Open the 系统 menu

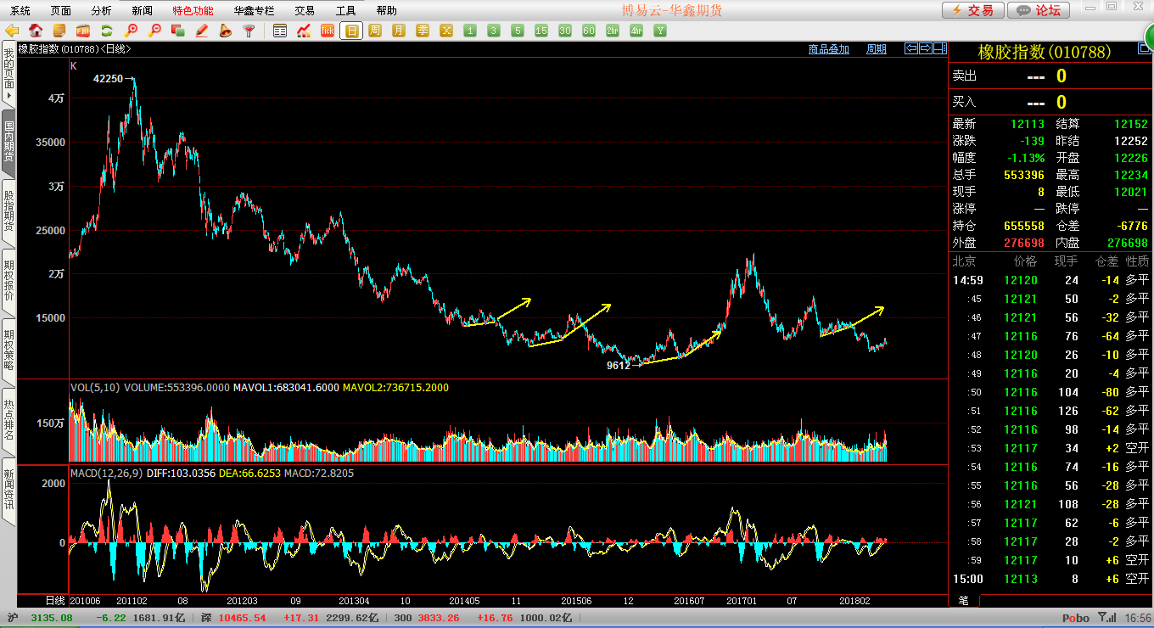[x=20, y=10]
